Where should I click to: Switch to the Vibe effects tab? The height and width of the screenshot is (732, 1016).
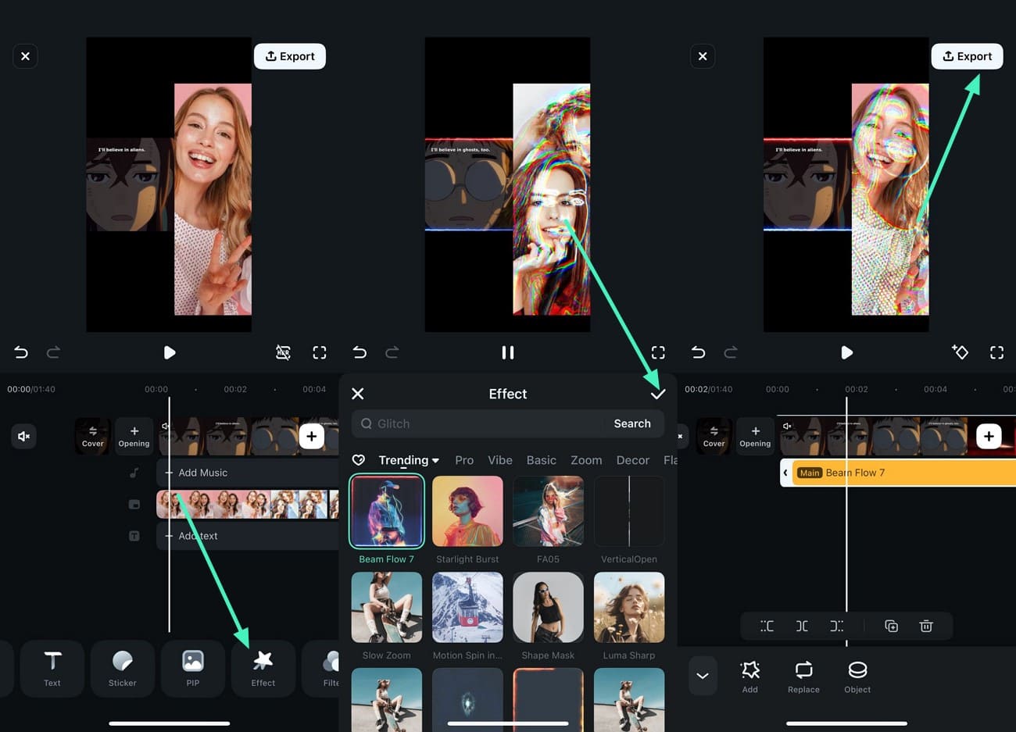pyautogui.click(x=499, y=460)
